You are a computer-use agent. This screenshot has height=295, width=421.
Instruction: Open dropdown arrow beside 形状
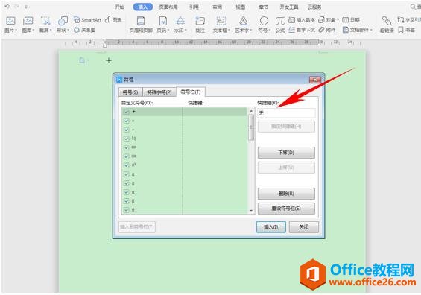(x=69, y=31)
